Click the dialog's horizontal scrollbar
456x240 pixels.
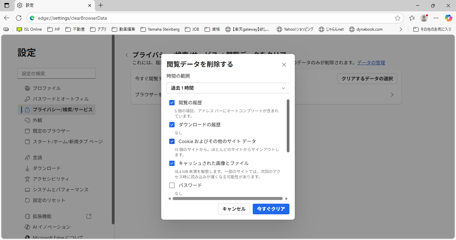click(228, 199)
